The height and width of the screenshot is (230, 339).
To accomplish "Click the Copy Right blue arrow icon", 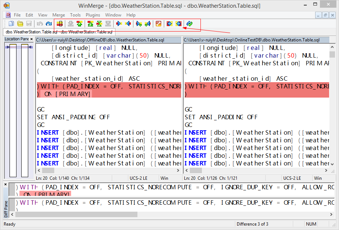I will click(x=119, y=24).
